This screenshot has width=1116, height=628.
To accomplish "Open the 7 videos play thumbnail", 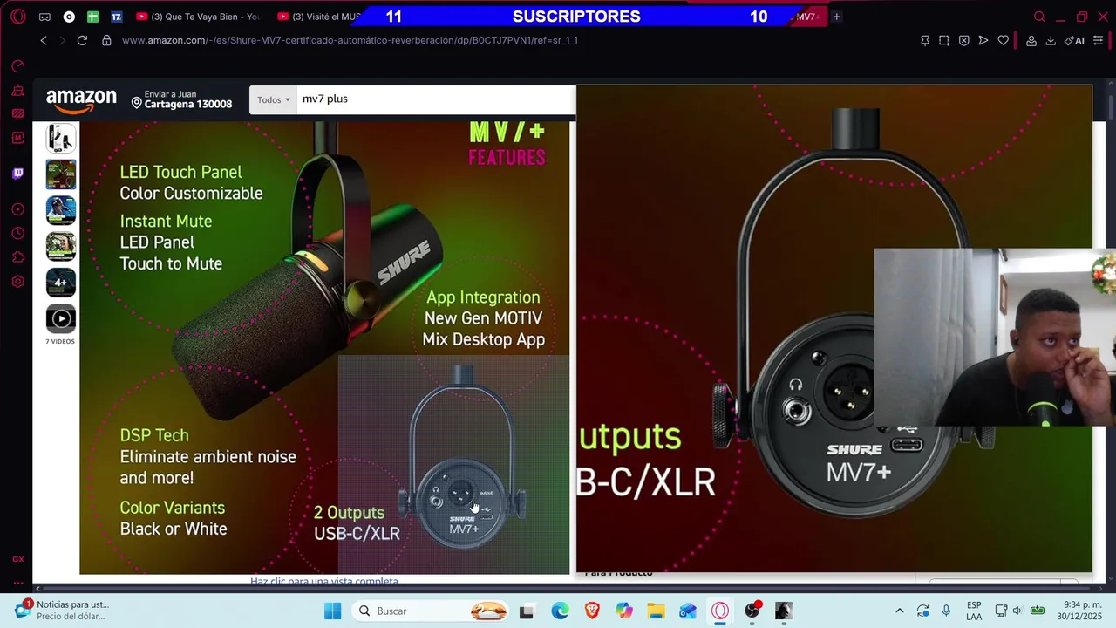I will (61, 318).
